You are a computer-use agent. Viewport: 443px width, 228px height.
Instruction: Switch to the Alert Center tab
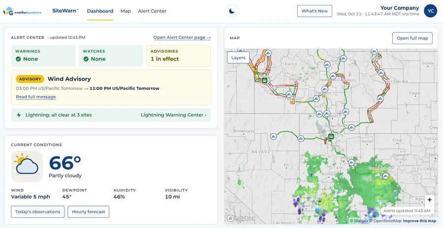[x=152, y=11]
